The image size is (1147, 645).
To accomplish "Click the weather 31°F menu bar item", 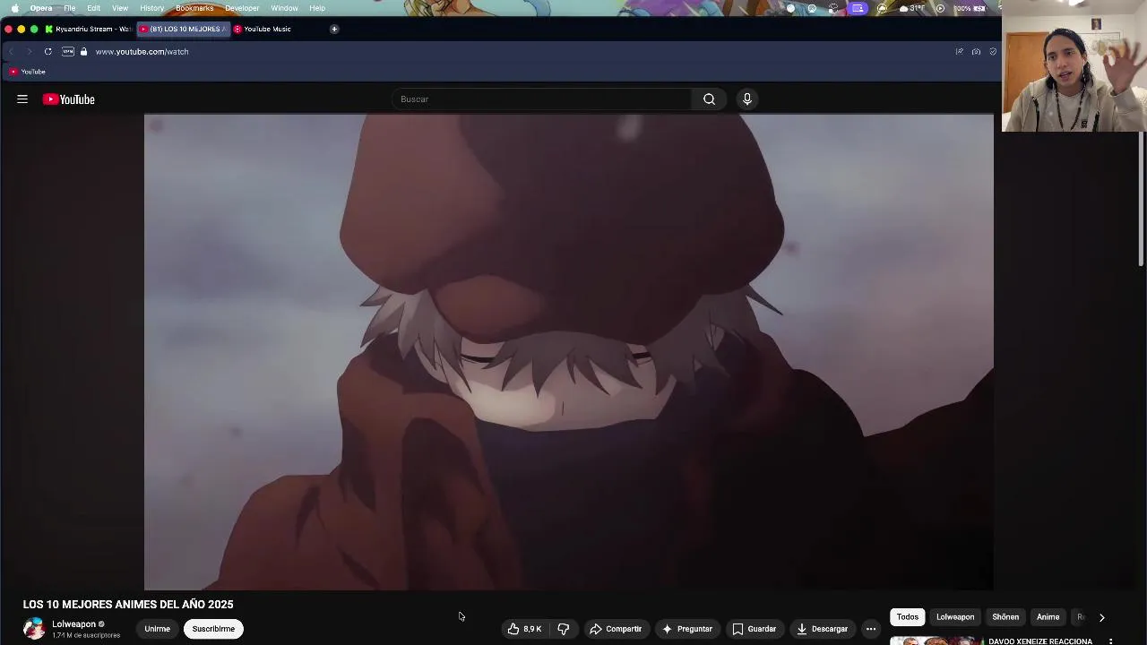I will pos(911,8).
